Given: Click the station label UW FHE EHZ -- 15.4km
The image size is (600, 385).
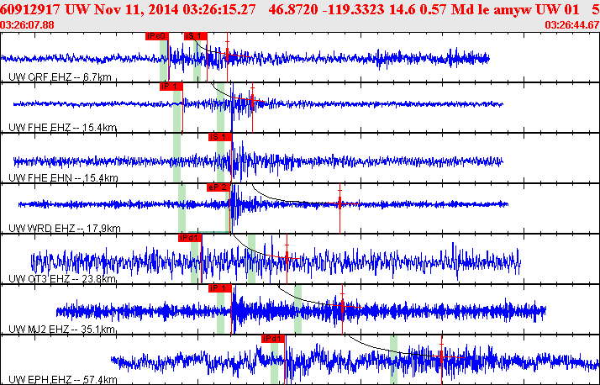Looking at the screenshot, I should pos(62,128).
